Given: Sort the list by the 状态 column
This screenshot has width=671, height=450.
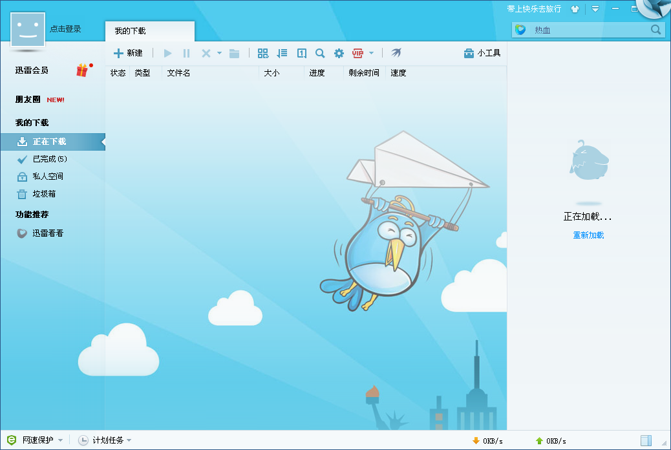Looking at the screenshot, I should pos(118,73).
